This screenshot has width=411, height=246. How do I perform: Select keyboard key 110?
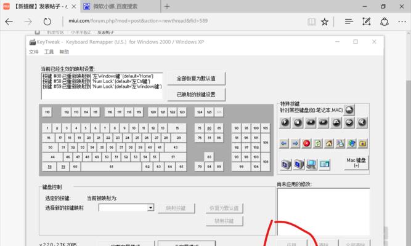47,112
